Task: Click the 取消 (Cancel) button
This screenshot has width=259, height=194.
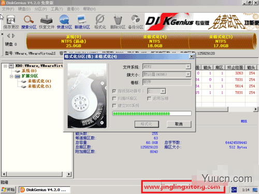Action: tap(179, 124)
